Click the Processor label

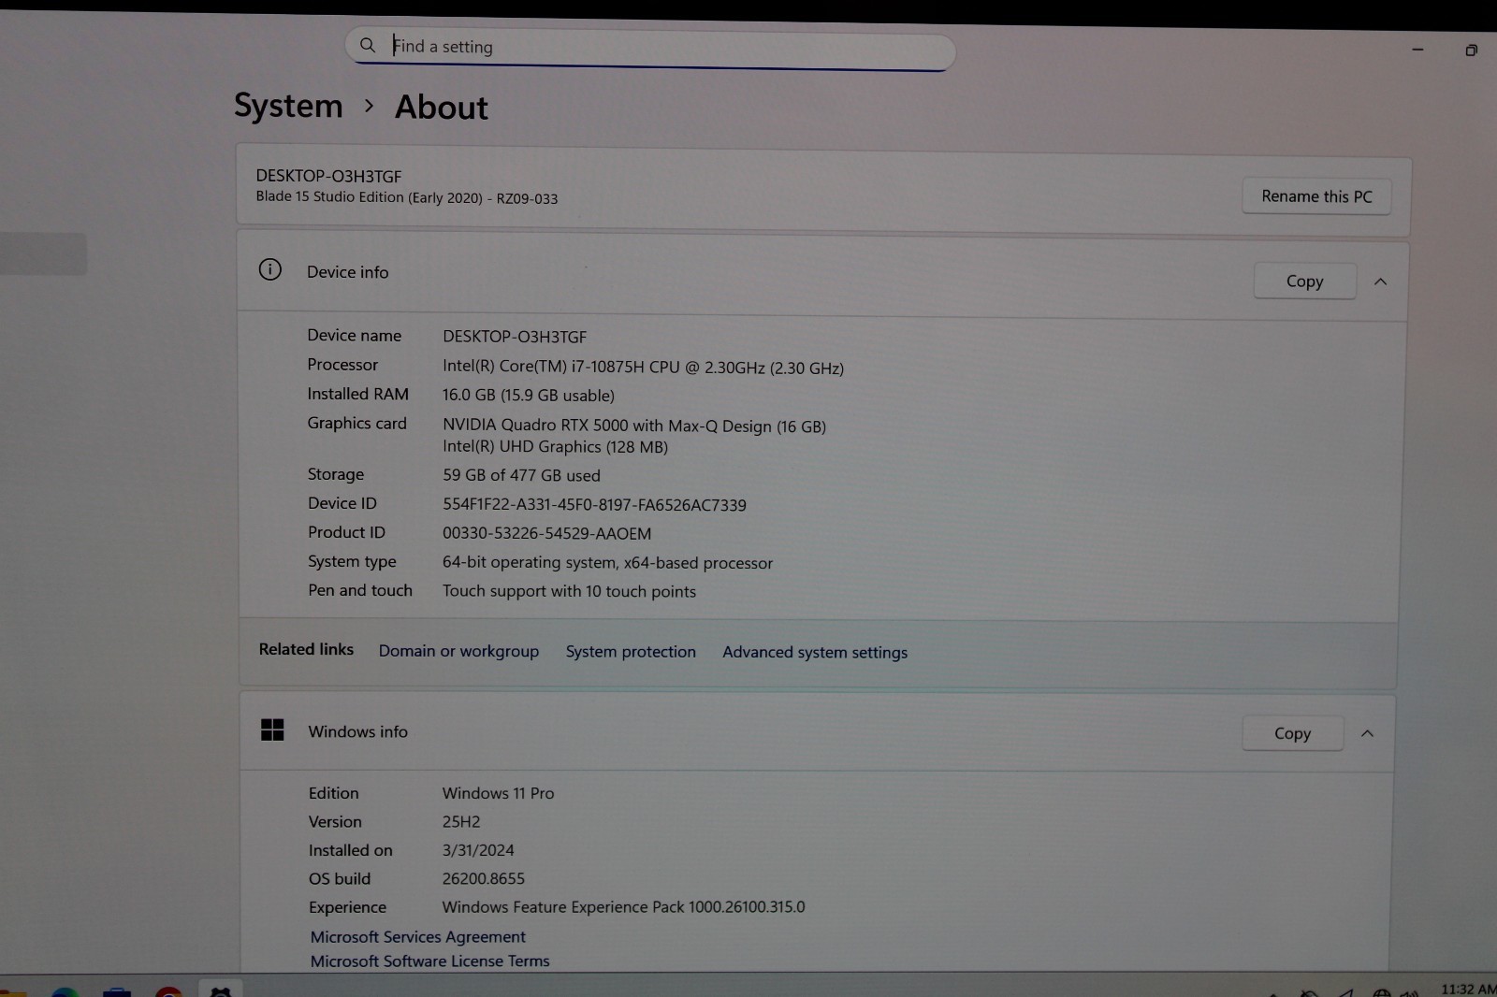(342, 365)
